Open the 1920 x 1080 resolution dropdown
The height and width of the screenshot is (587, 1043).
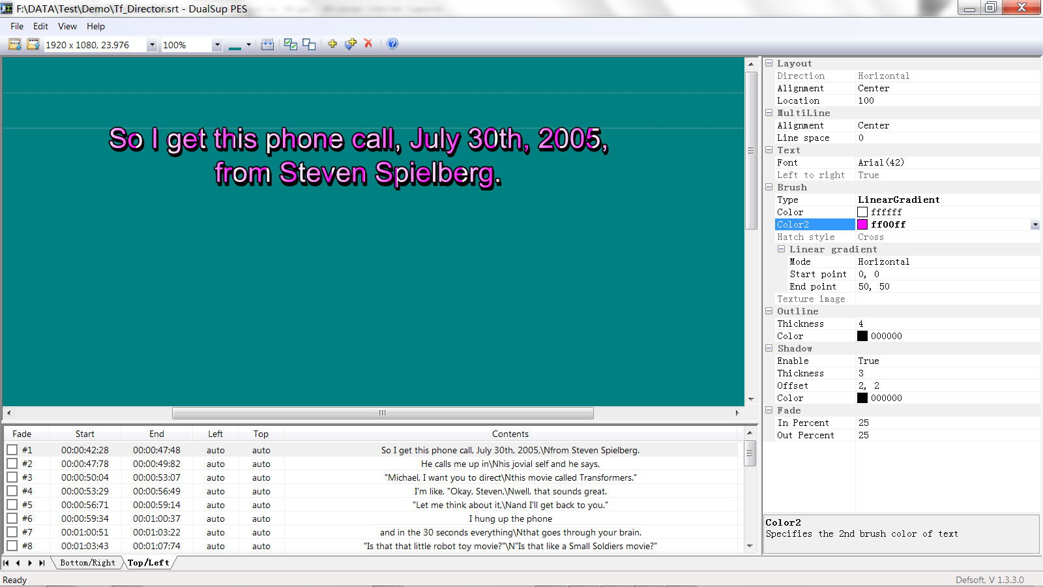152,45
